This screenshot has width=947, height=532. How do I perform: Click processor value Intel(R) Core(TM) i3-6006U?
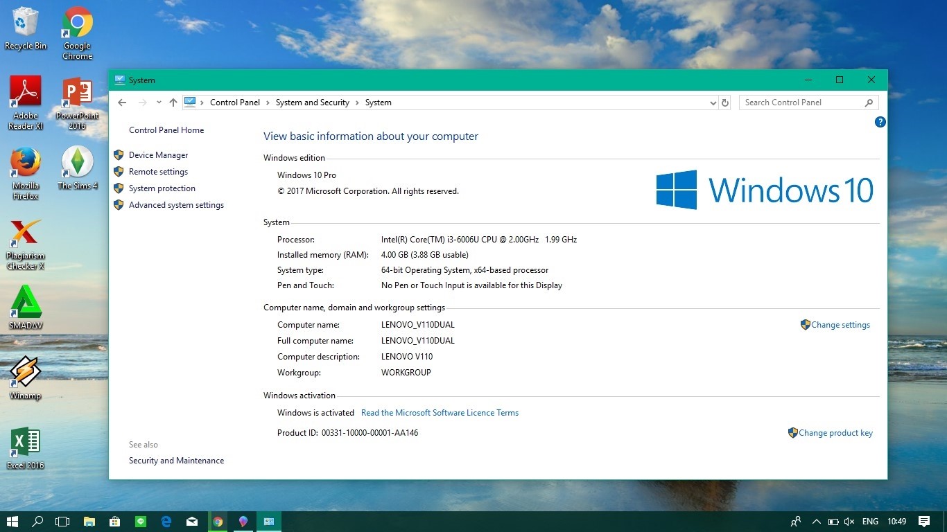point(479,240)
